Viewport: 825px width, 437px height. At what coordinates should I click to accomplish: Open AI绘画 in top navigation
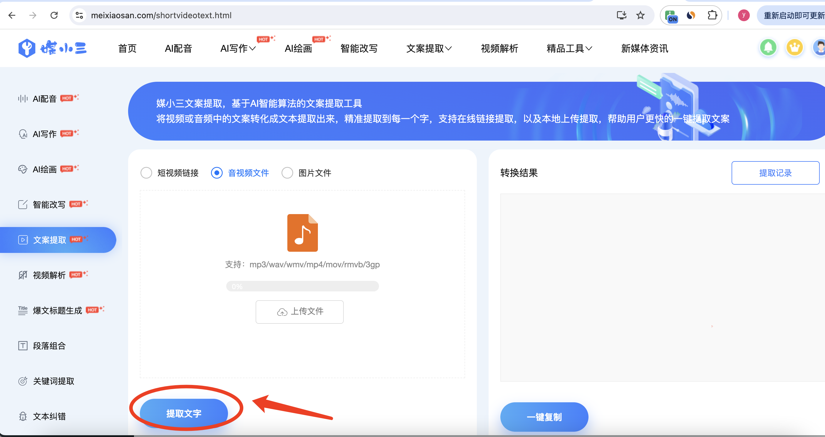[299, 49]
